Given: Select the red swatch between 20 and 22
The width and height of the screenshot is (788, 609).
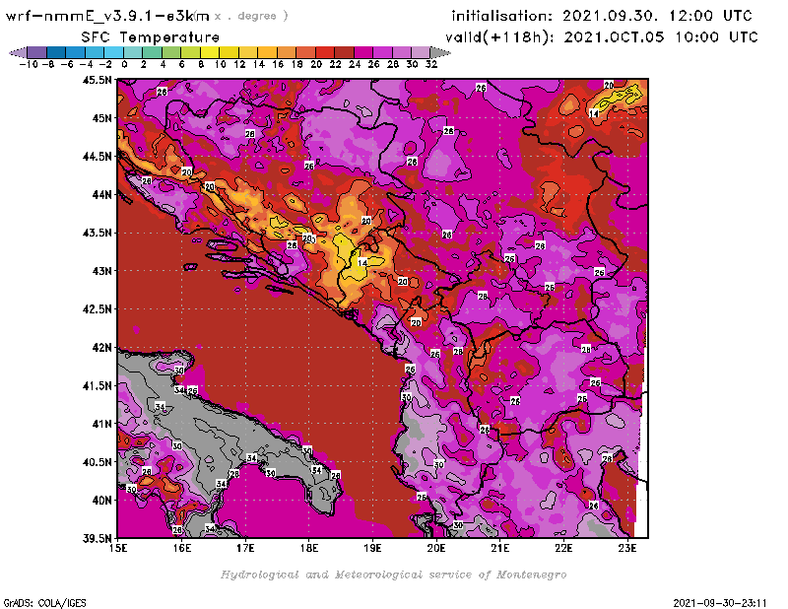Looking at the screenshot, I should pos(325,52).
